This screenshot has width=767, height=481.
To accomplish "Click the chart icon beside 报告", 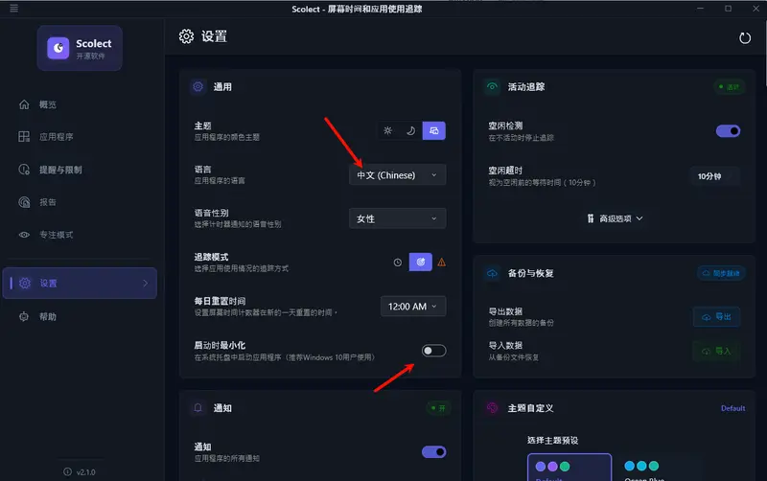I will [24, 202].
